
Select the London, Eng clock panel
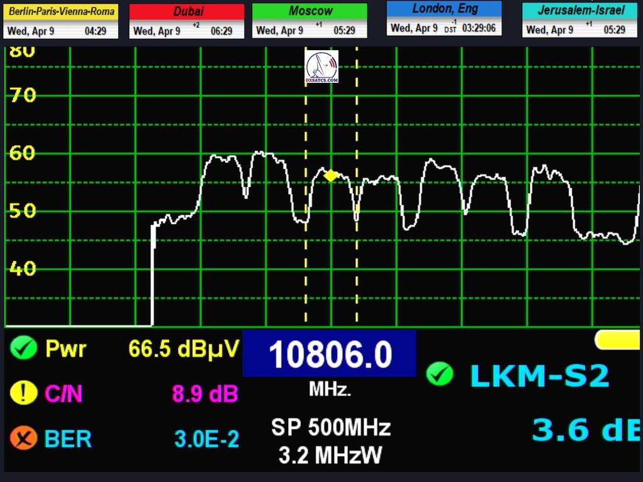pyautogui.click(x=444, y=18)
